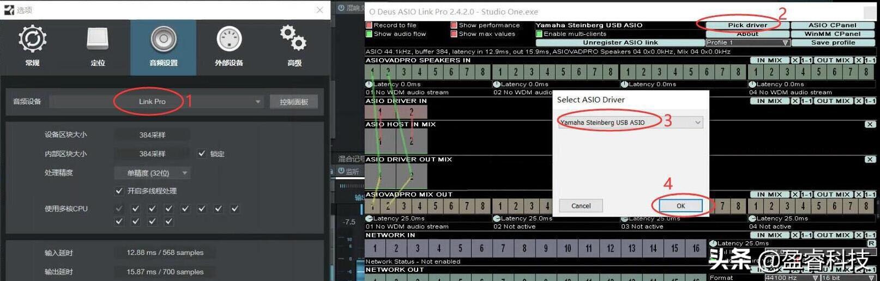Click the X icon of ASIO HOST IN MIX row

tap(870, 124)
